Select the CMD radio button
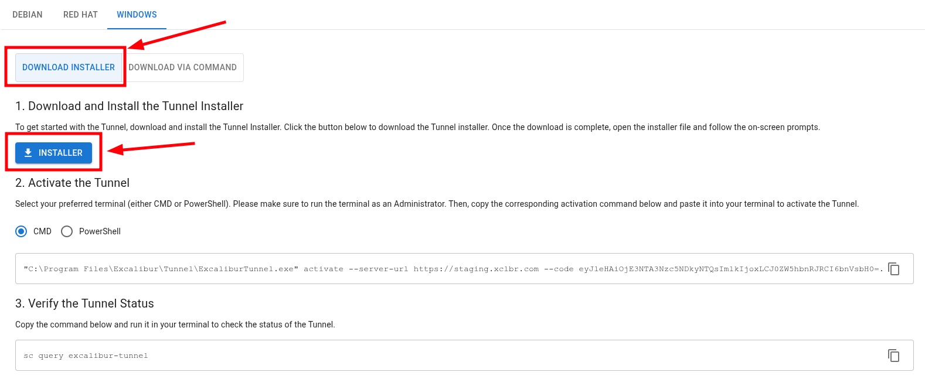The width and height of the screenshot is (925, 386). pos(22,231)
